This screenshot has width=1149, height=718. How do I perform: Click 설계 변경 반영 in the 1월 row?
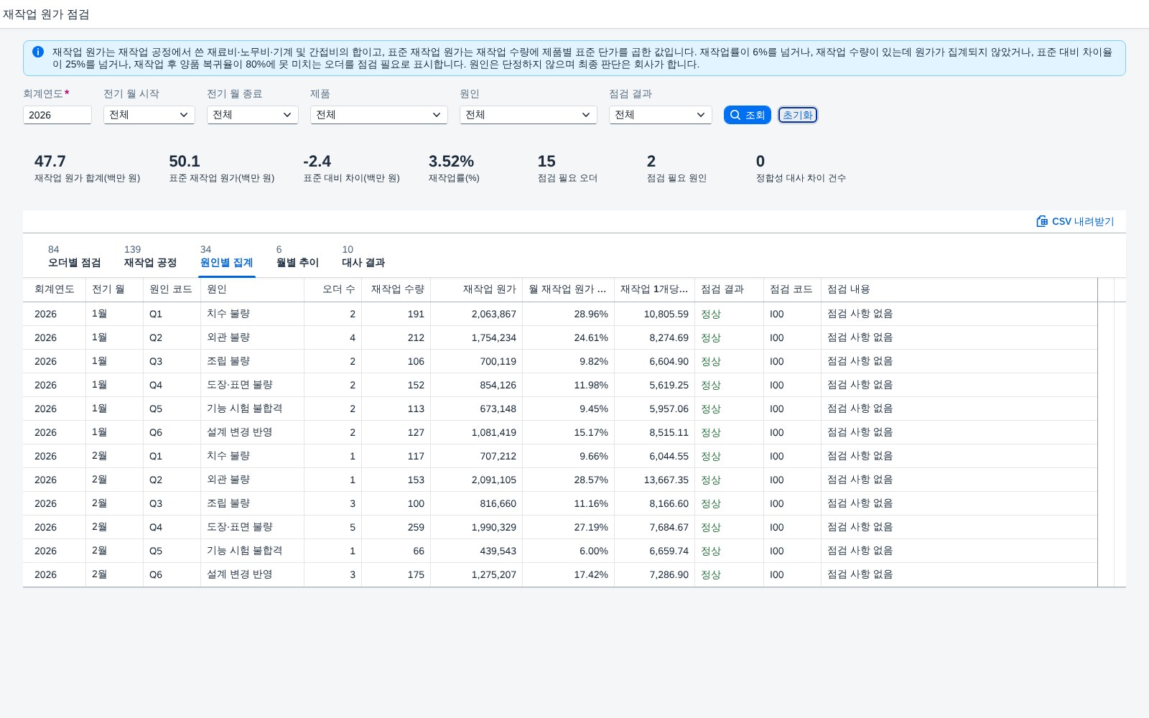(240, 433)
